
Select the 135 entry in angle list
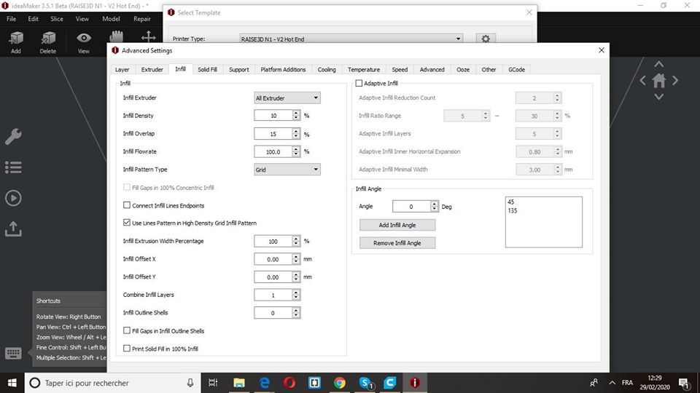[x=512, y=211]
